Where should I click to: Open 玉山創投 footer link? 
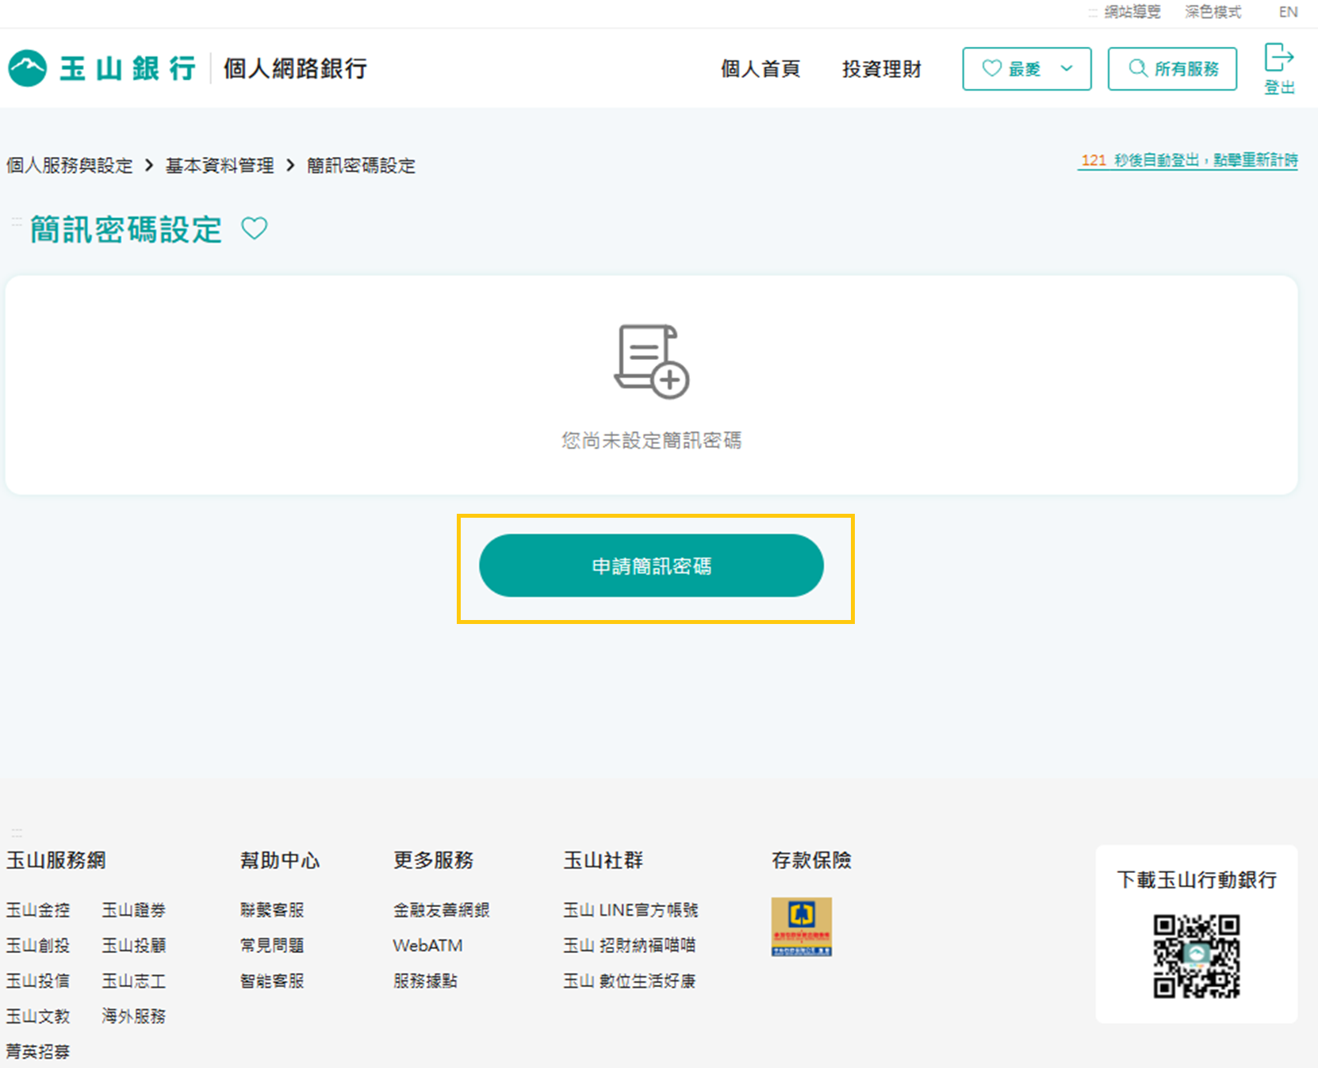coord(38,945)
